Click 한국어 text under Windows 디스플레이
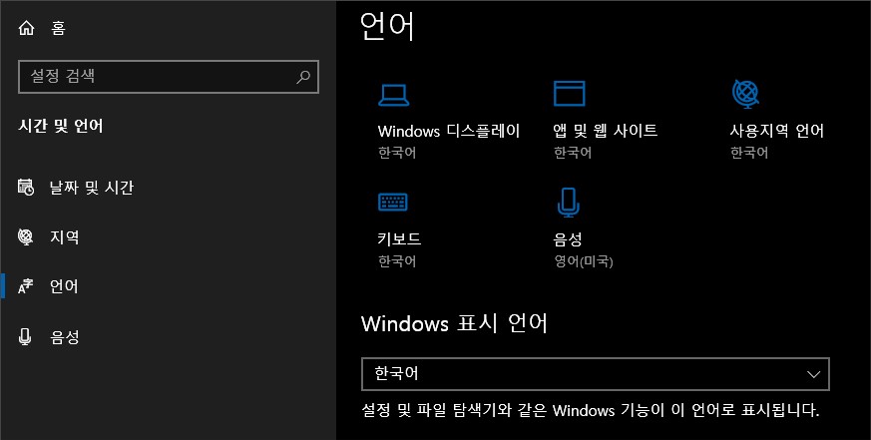Viewport: 871px width, 440px height. [397, 153]
